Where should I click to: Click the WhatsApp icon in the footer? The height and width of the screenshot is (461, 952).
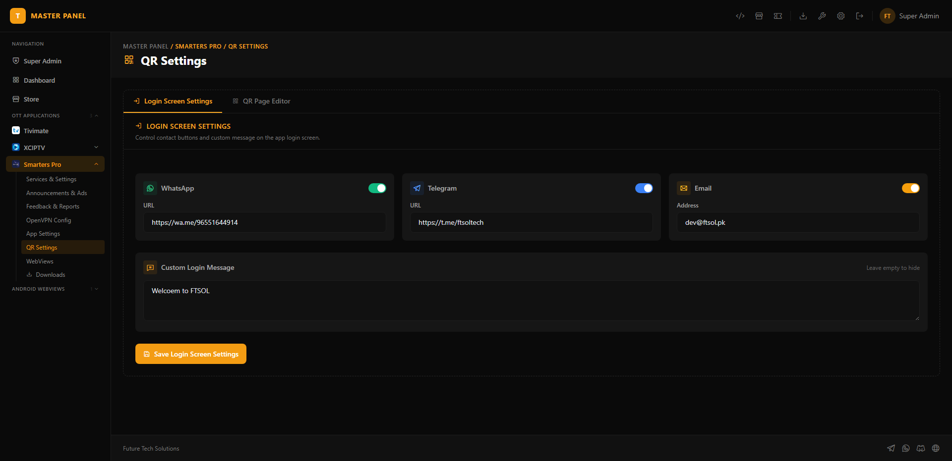click(x=906, y=448)
